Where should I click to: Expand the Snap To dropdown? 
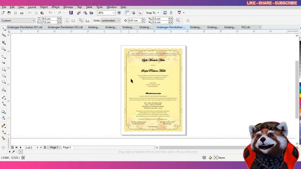tap(158, 13)
